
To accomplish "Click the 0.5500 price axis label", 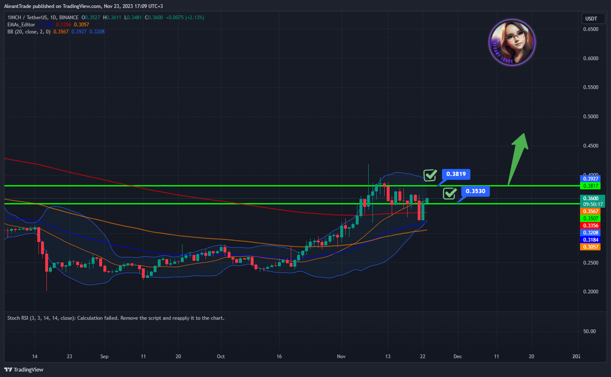I will click(x=590, y=87).
